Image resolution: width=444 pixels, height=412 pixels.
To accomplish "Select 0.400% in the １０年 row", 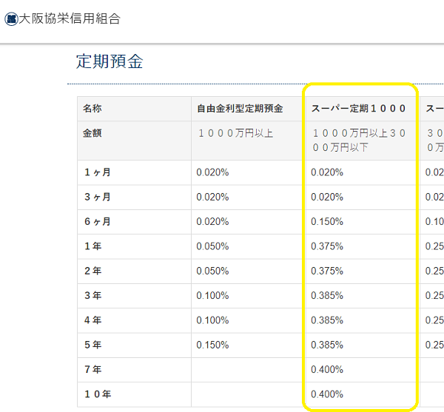I will point(327,394).
